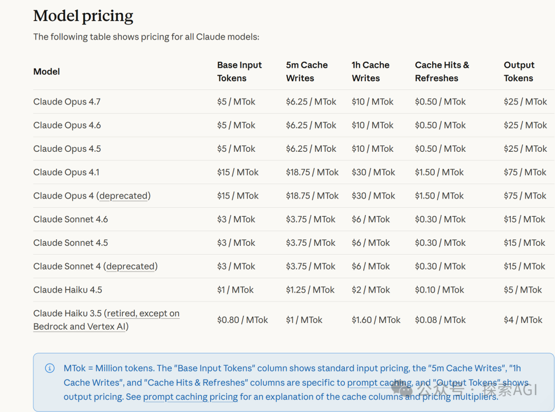This screenshot has height=412, width=555.
Task: Click Sonnet 4.6 1h cache write '$6 / MTok'
Action: 371,219
